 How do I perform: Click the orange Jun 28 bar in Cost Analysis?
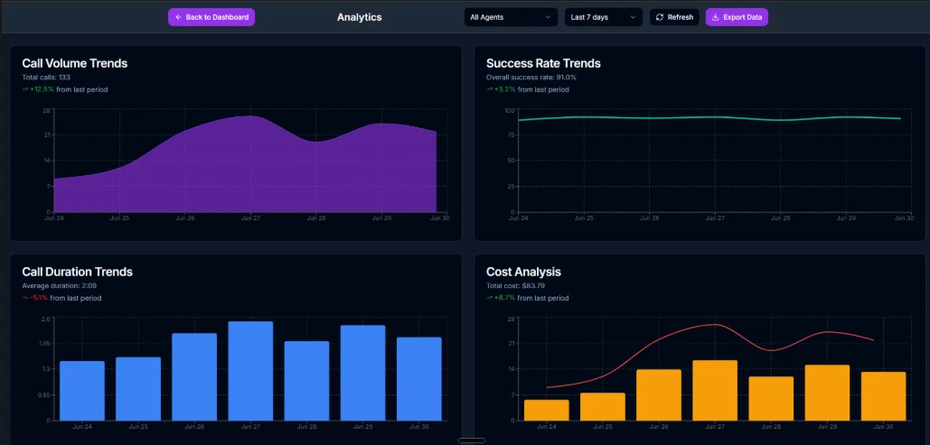coord(771,398)
